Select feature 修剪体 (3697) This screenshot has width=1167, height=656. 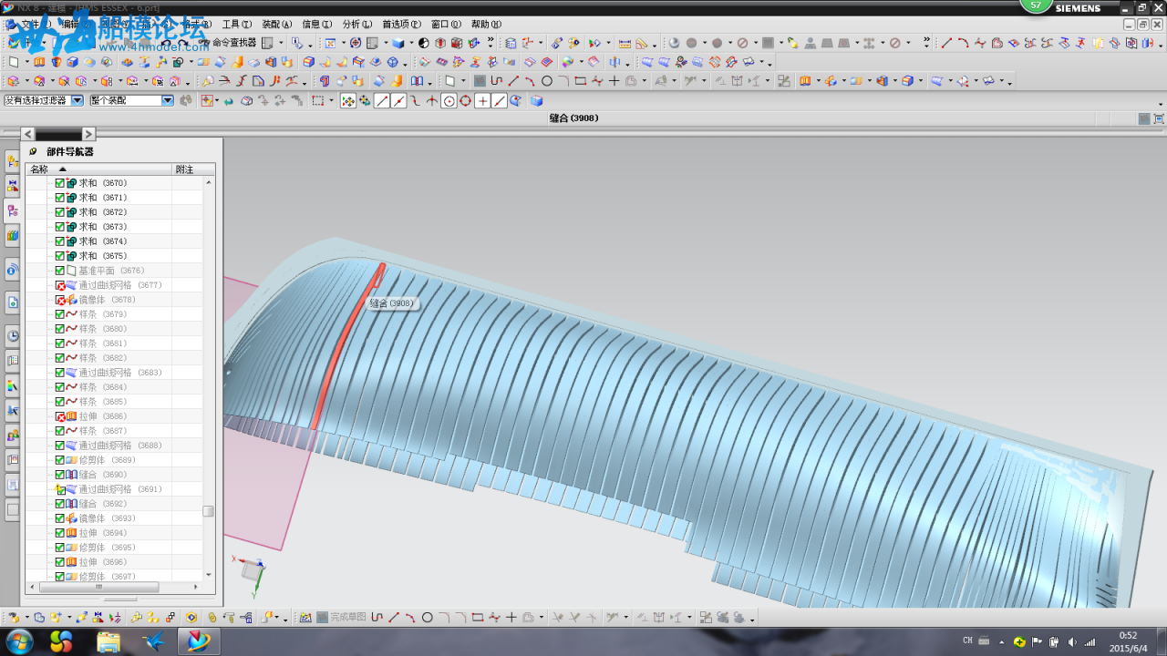tap(107, 577)
